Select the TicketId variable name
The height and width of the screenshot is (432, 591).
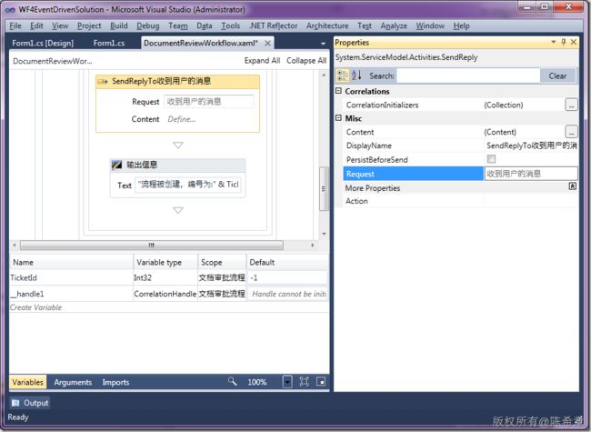pos(24,277)
